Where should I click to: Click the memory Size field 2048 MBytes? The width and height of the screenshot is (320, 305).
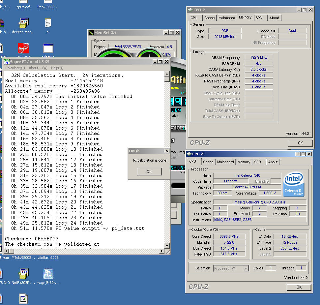point(225,37)
